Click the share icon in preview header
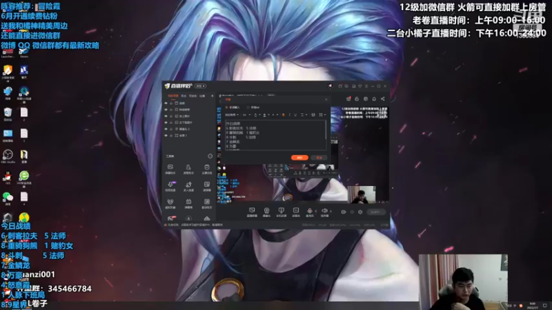The width and height of the screenshot is (552, 310). point(383,99)
